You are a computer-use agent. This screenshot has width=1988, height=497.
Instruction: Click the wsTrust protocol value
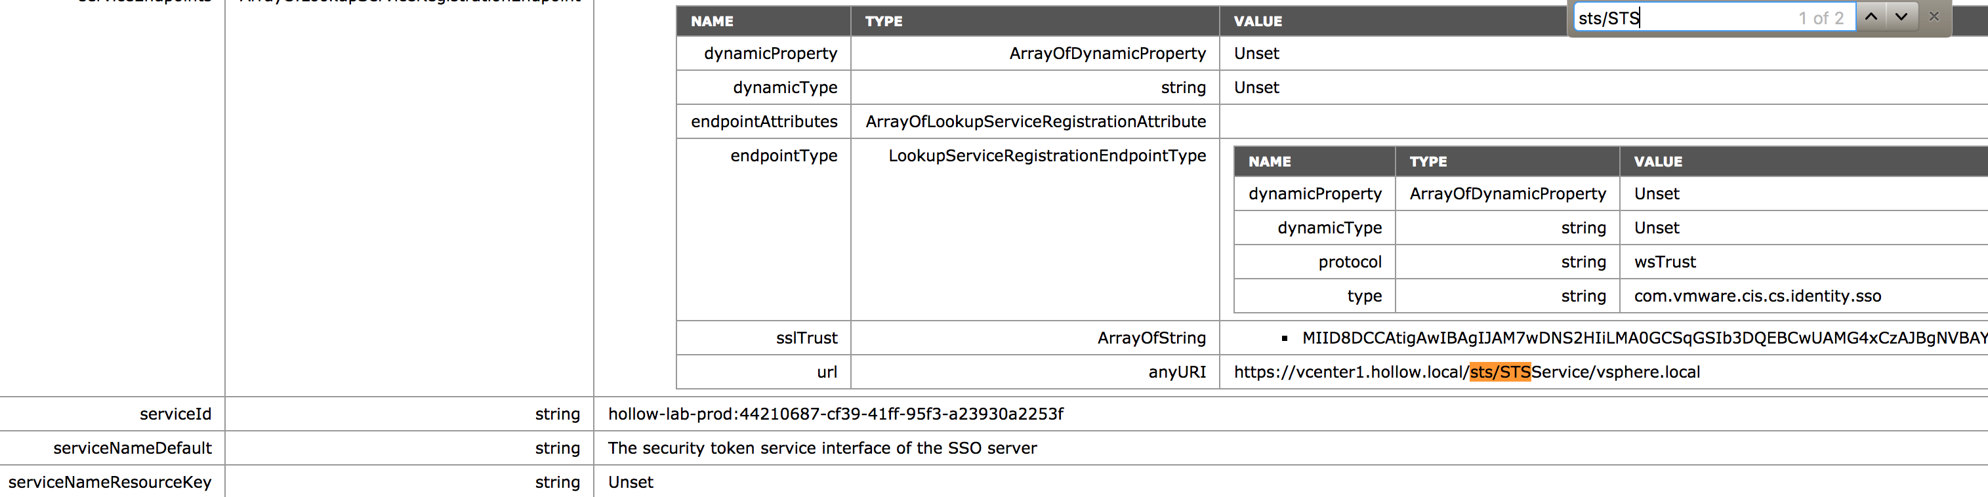[1665, 262]
